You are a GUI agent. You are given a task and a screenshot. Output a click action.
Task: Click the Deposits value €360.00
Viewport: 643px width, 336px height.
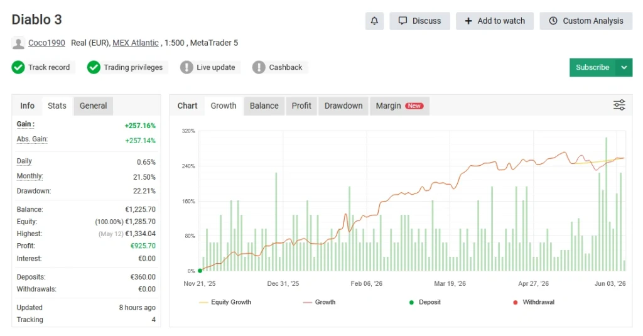coord(143,278)
